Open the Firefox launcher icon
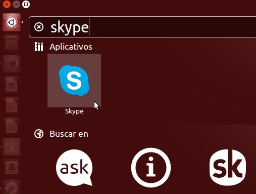 [x=12, y=64]
